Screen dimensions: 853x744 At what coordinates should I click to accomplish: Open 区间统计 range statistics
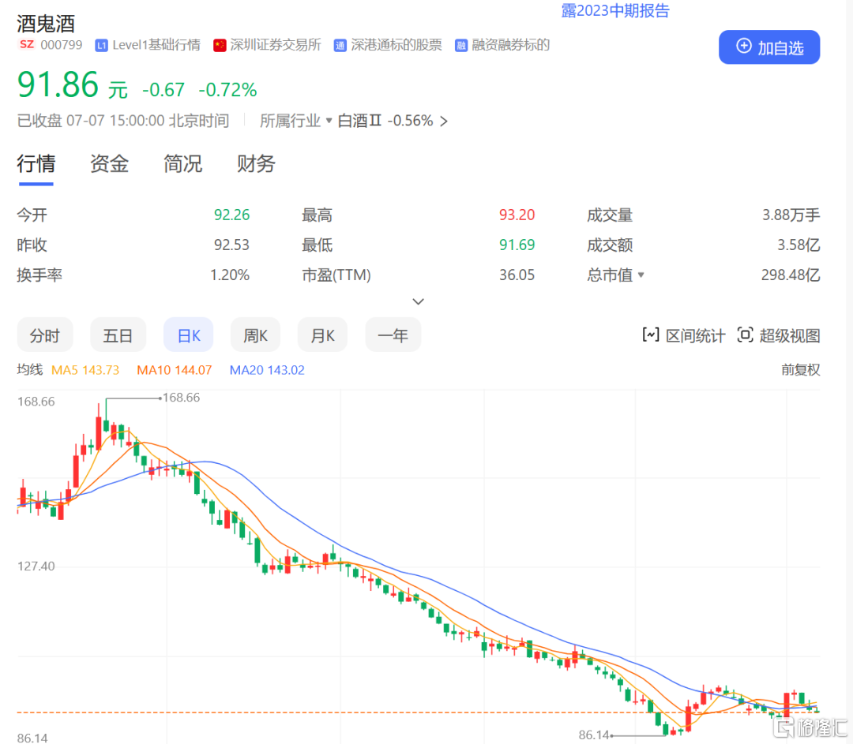click(x=684, y=335)
